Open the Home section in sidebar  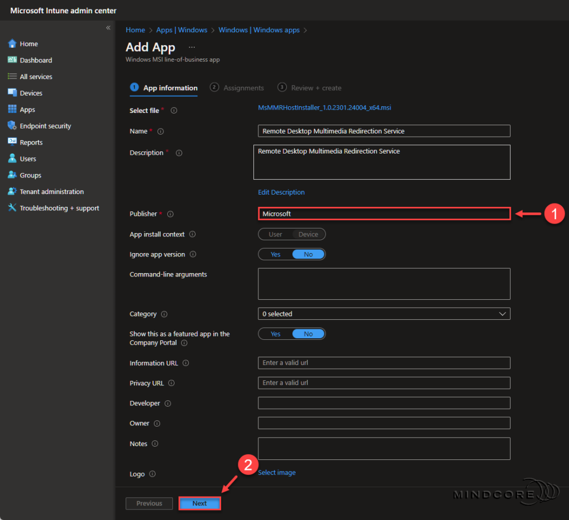click(x=29, y=43)
